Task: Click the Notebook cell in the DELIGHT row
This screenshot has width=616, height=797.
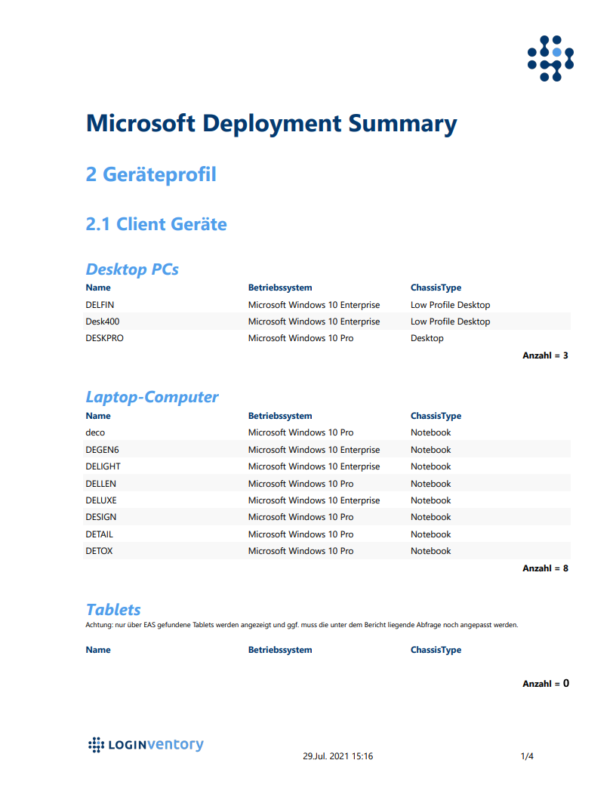Action: click(x=430, y=466)
